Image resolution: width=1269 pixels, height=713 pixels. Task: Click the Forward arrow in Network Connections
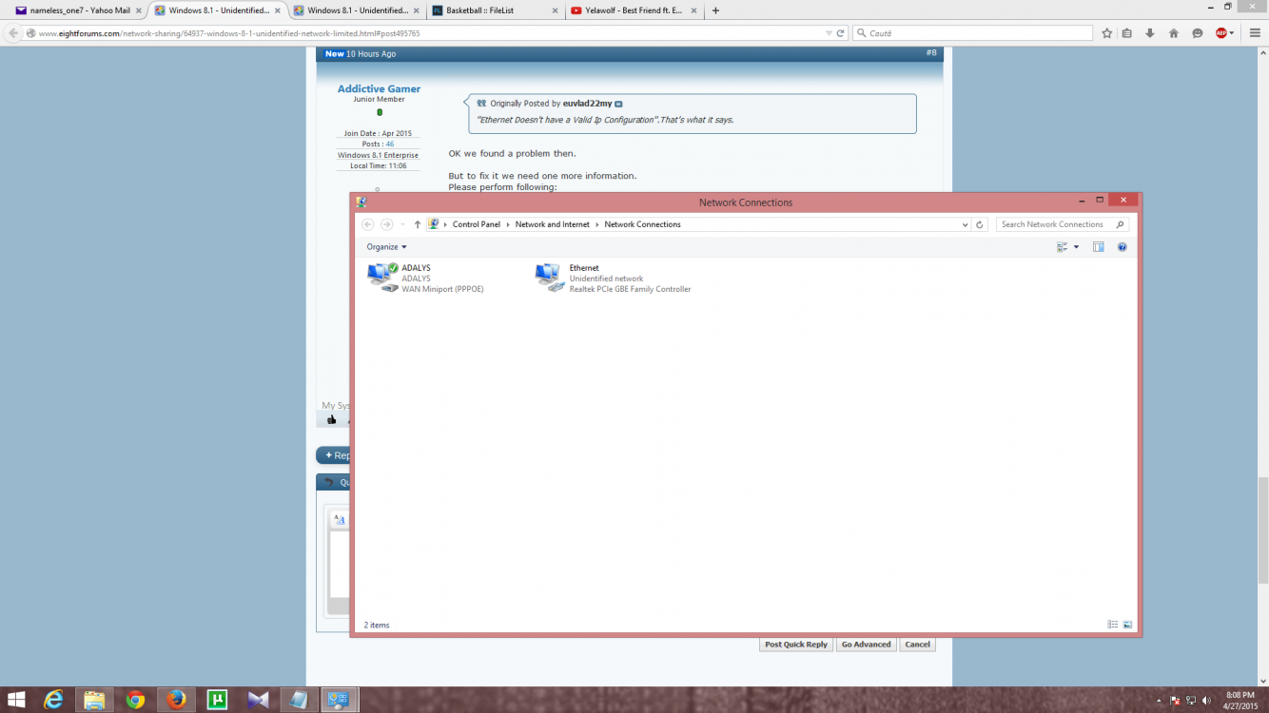coord(386,224)
